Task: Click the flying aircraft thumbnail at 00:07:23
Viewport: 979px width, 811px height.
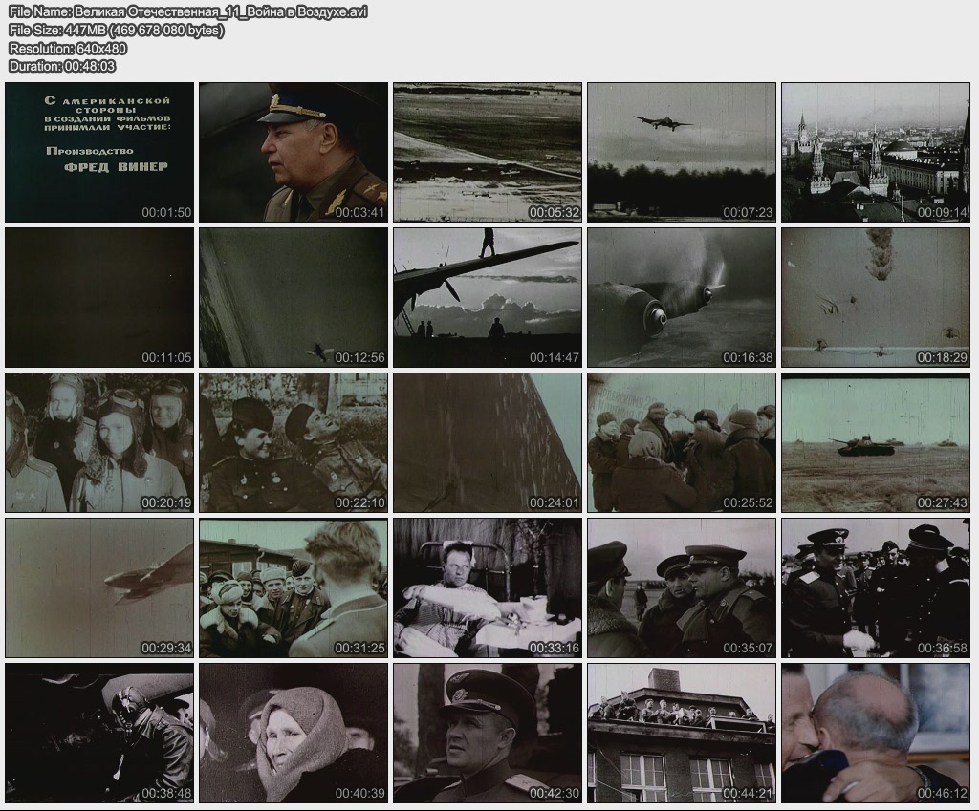Action: point(682,152)
